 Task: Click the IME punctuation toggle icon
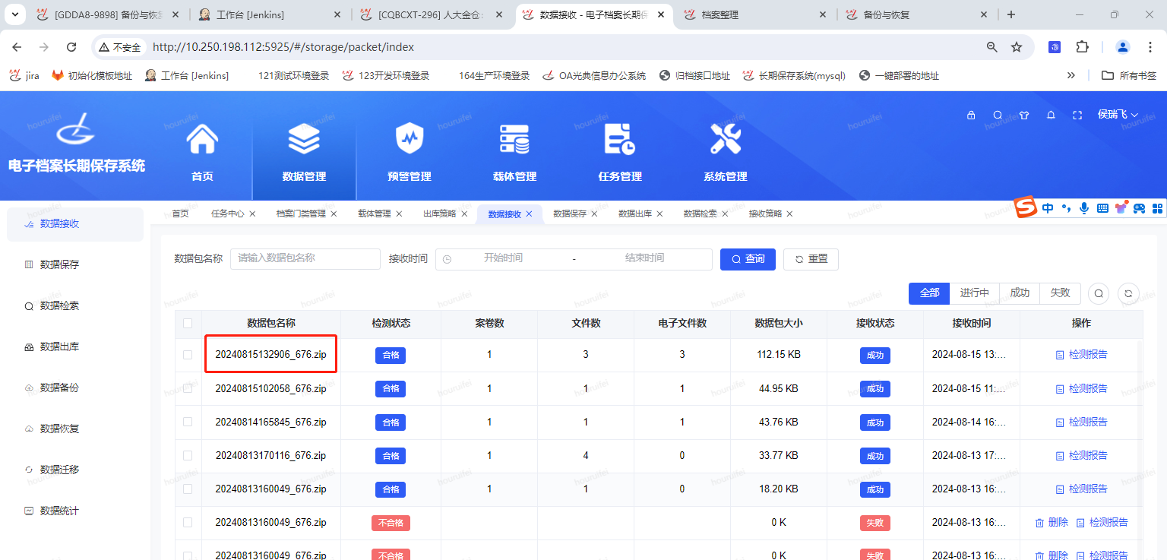[1067, 207]
